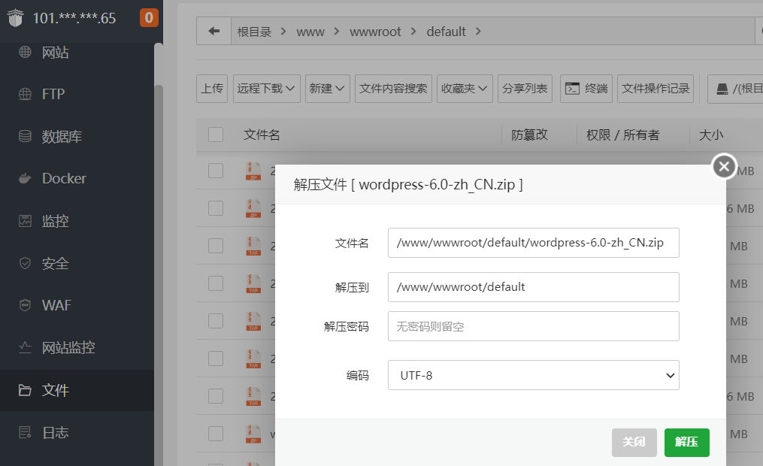Image resolution: width=763 pixels, height=466 pixels.
Task: Expand the 编码 UTF-8 dropdown
Action: [533, 375]
